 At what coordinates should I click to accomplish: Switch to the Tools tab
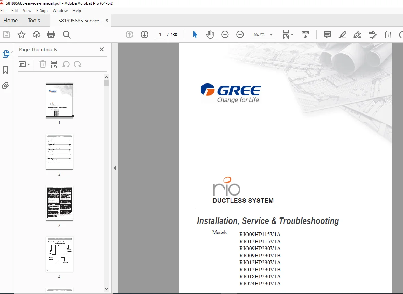click(x=34, y=20)
